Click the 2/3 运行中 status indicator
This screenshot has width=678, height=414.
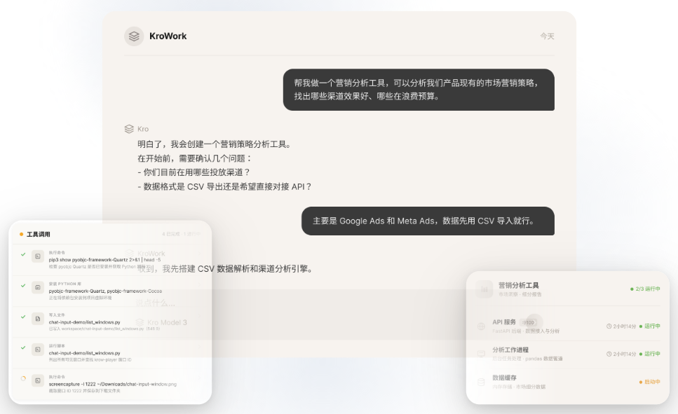(645, 289)
